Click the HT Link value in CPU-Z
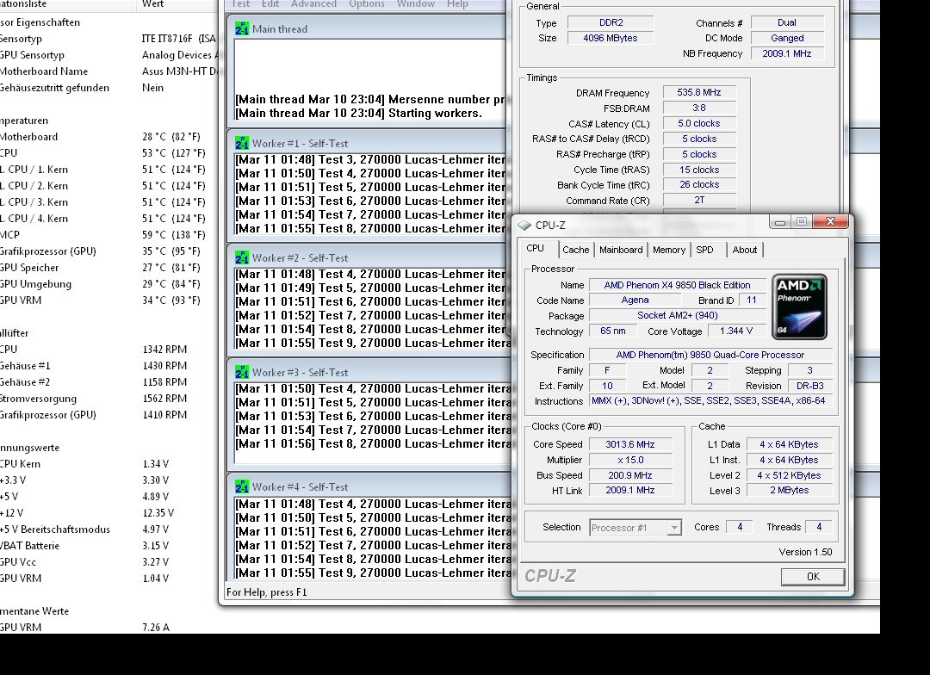 (x=630, y=491)
